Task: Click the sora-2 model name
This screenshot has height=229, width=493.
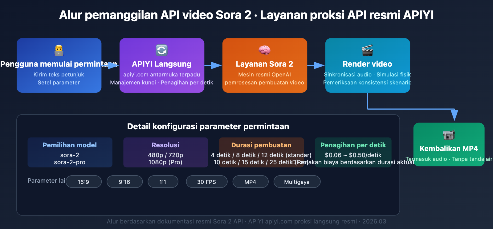Action: [70, 155]
